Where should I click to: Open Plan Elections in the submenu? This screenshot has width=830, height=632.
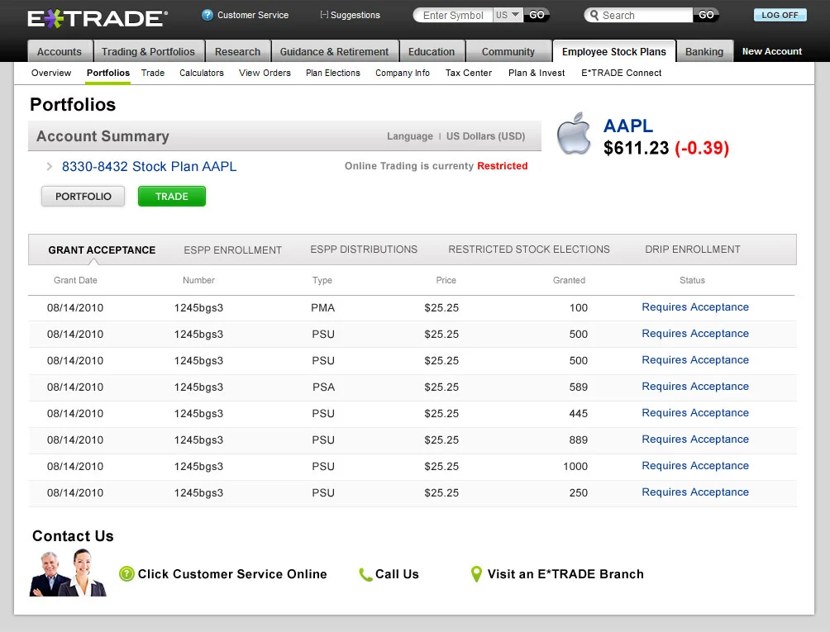coord(333,73)
